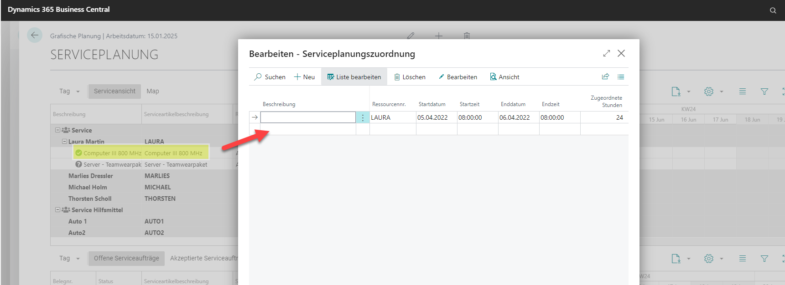Click lower lines menu icon in planning toolbar
This screenshot has height=285, width=785.
pos(743,259)
